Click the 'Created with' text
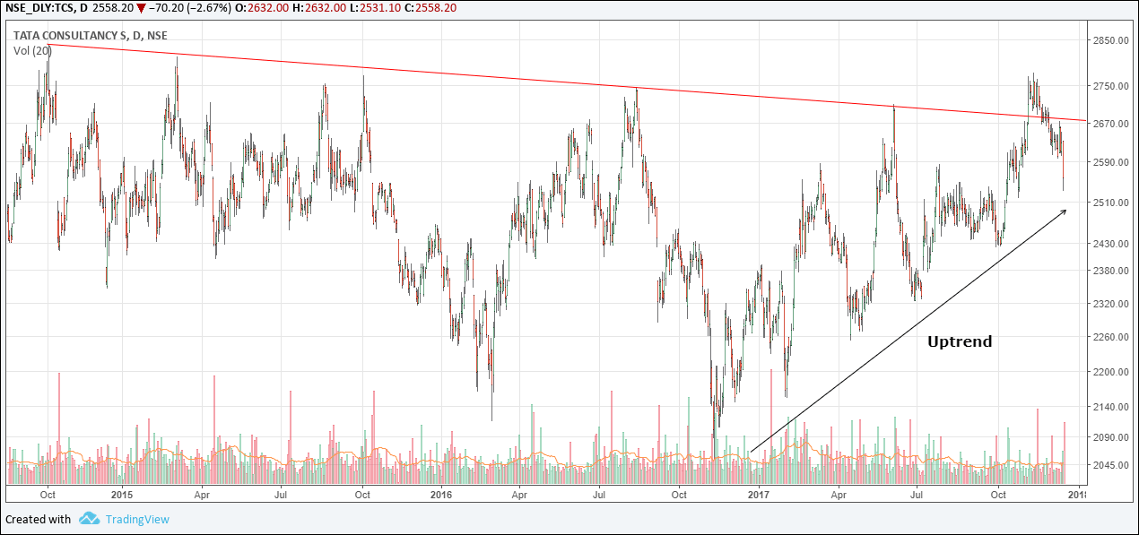The image size is (1139, 535). (38, 519)
